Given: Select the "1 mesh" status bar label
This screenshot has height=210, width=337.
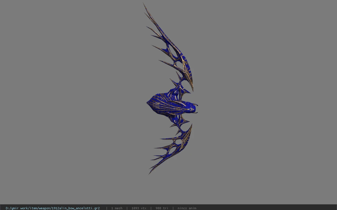Looking at the screenshot, I should [117, 208].
